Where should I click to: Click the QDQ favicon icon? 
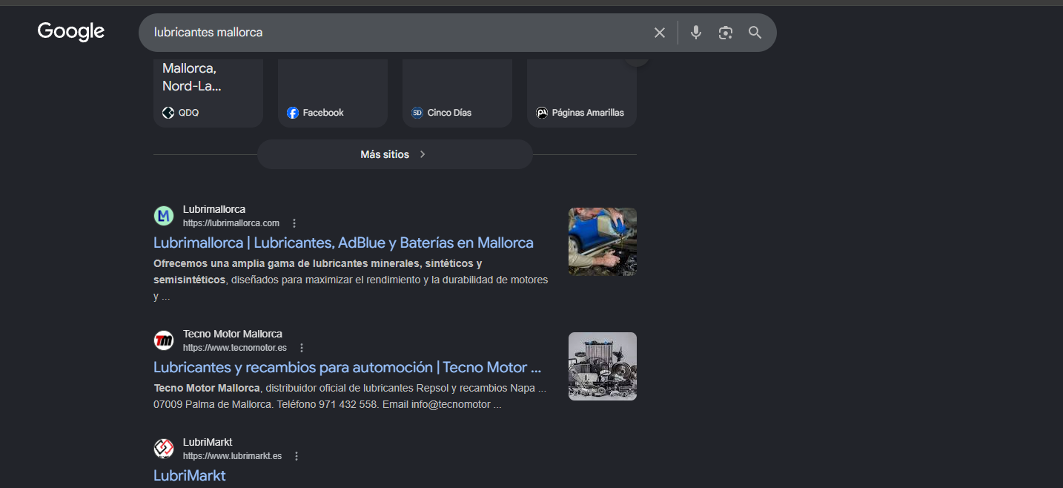(x=168, y=113)
